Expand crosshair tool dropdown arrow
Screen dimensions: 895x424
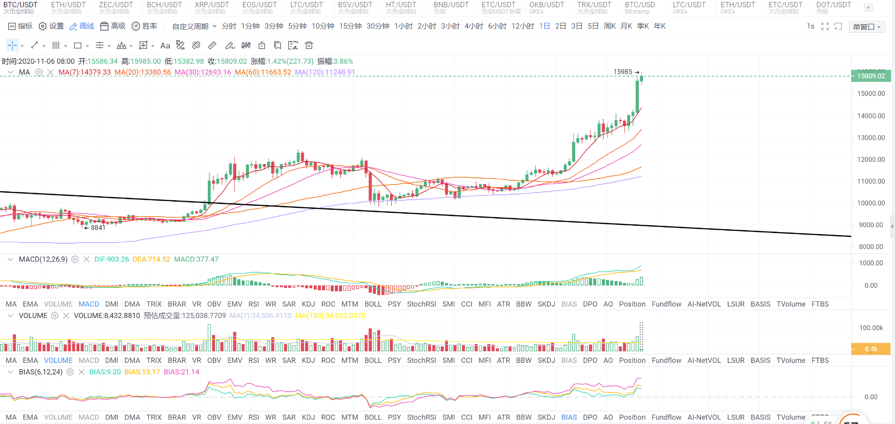pyautogui.click(x=22, y=46)
